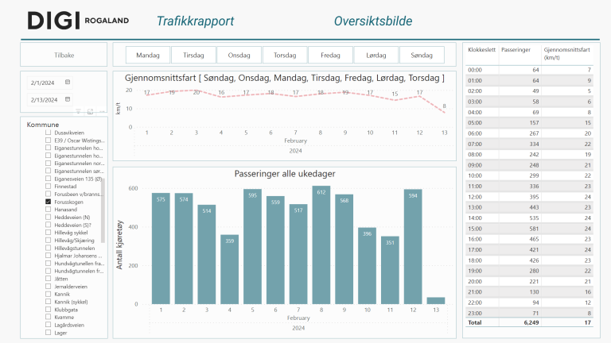Screen dimensions: 611x343
Task: Click the Kommune slicer header
Action: click(43, 125)
